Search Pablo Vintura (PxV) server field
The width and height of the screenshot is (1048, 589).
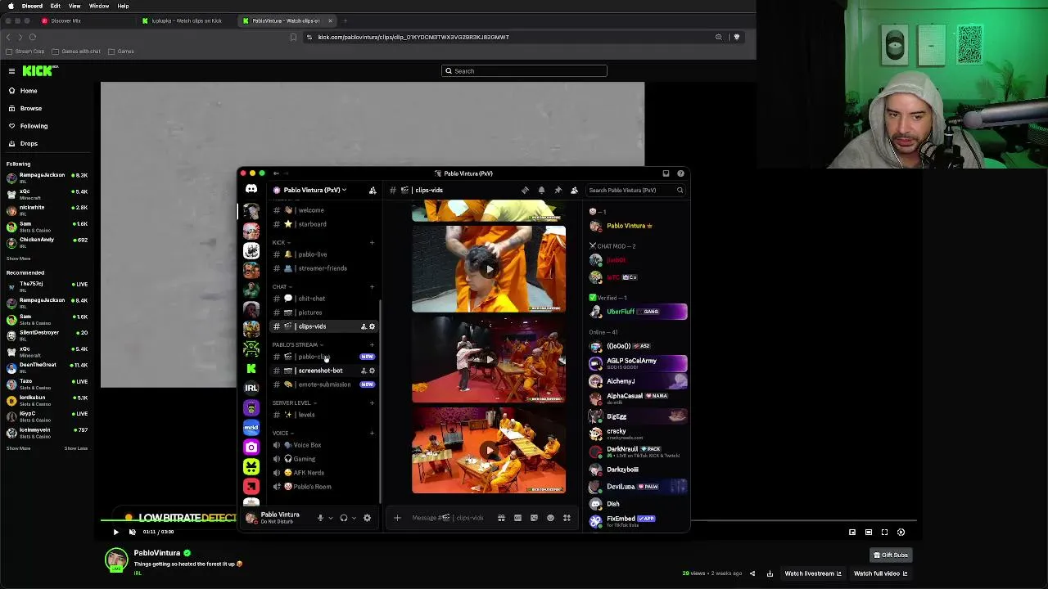click(x=635, y=190)
